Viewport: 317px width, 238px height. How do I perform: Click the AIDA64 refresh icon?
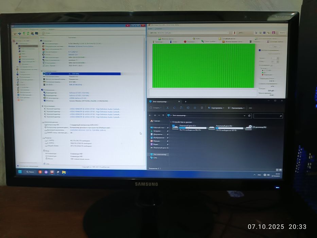click(x=28, y=33)
